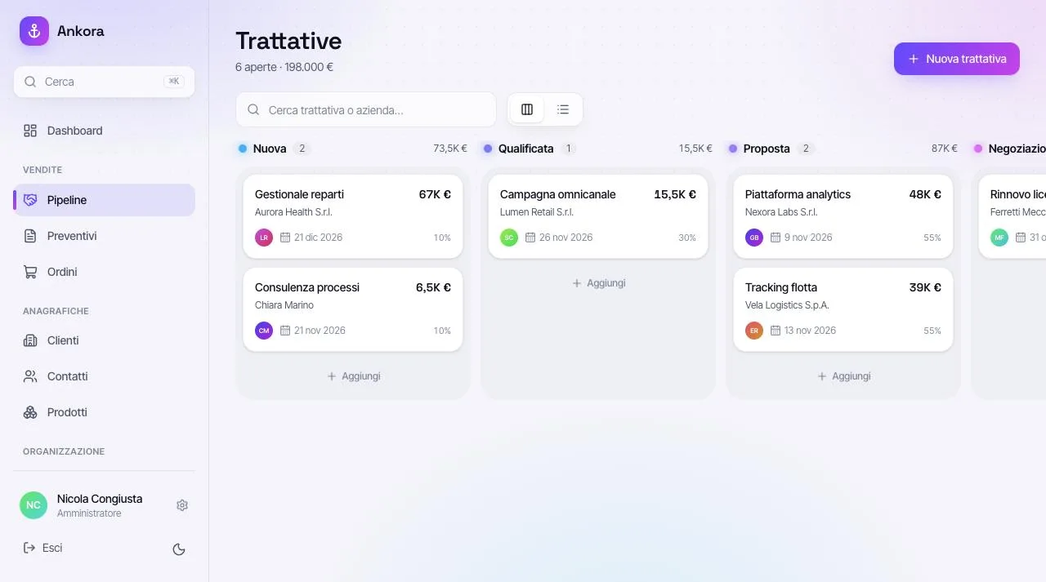The image size is (1046, 582).
Task: Select Pipeline in the sidebar
Action: click(105, 200)
